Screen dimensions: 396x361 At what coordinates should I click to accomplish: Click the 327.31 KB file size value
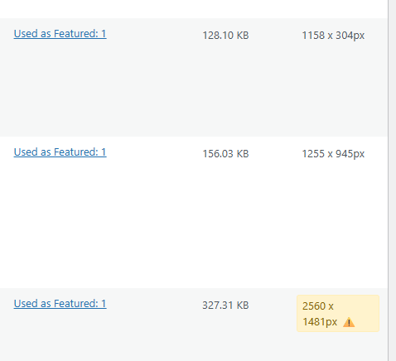click(x=225, y=306)
